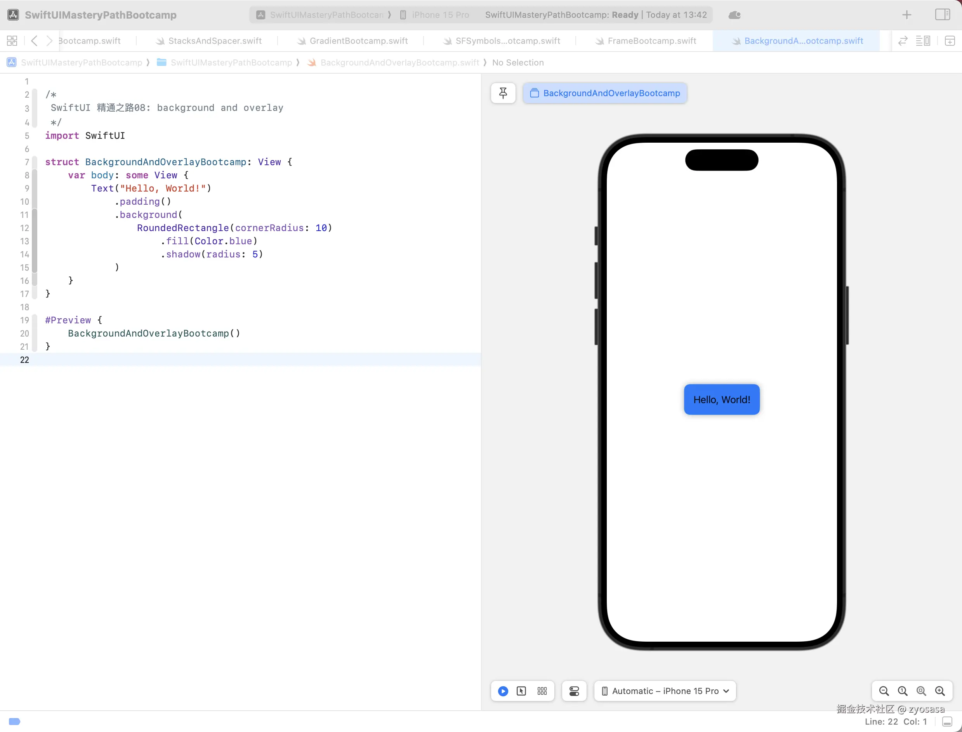Open preview Variants grid icon
This screenshot has height=732, width=962.
542,691
